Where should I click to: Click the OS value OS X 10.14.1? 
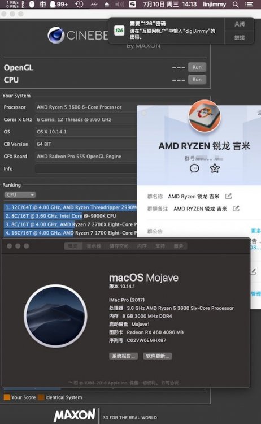51,132
